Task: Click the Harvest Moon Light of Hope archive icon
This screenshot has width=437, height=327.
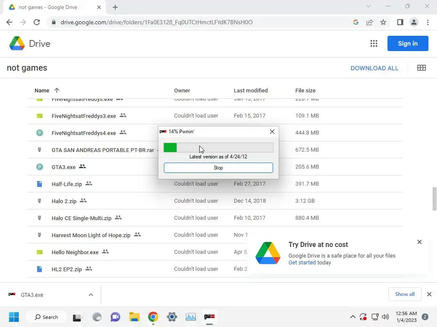Action: (x=40, y=235)
